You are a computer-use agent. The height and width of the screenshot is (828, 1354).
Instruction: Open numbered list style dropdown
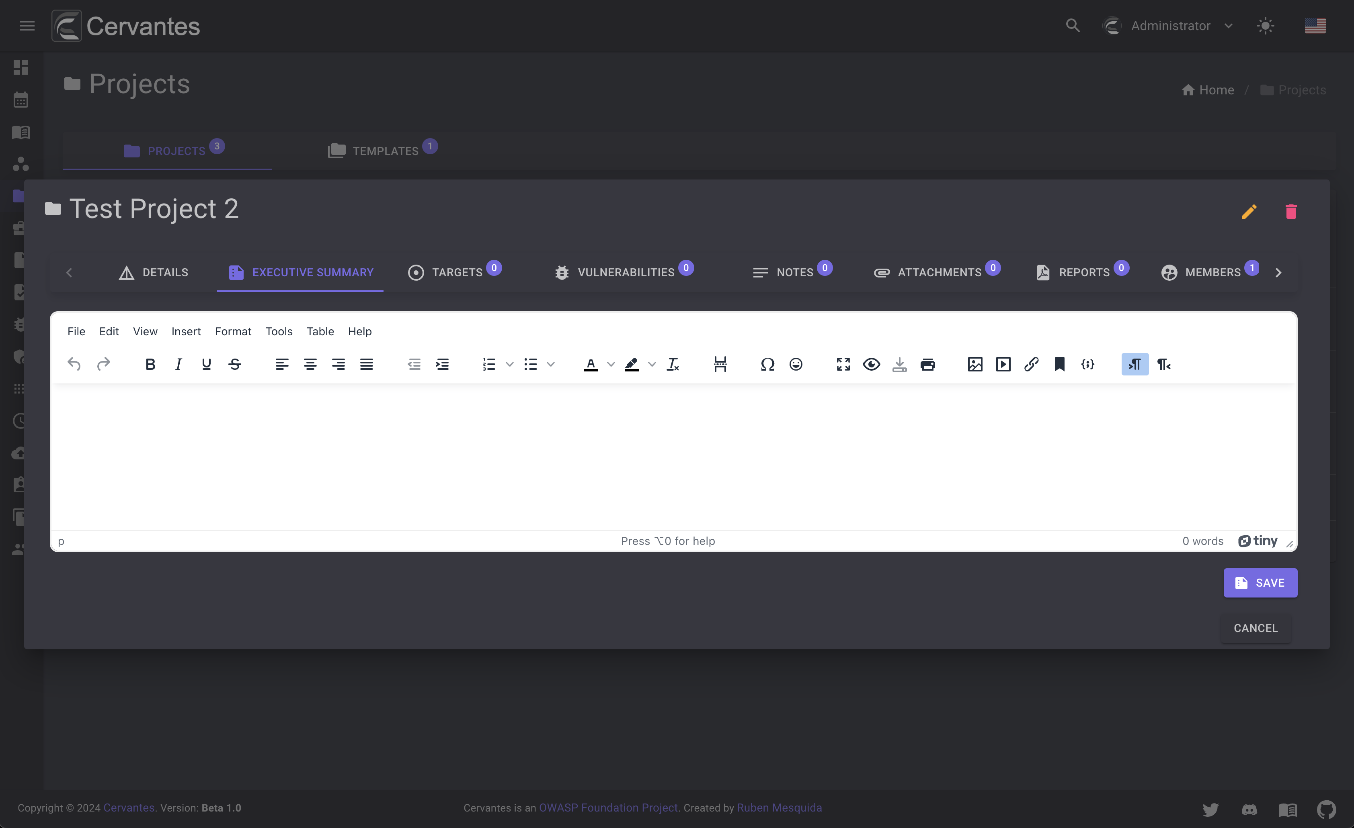[509, 364]
